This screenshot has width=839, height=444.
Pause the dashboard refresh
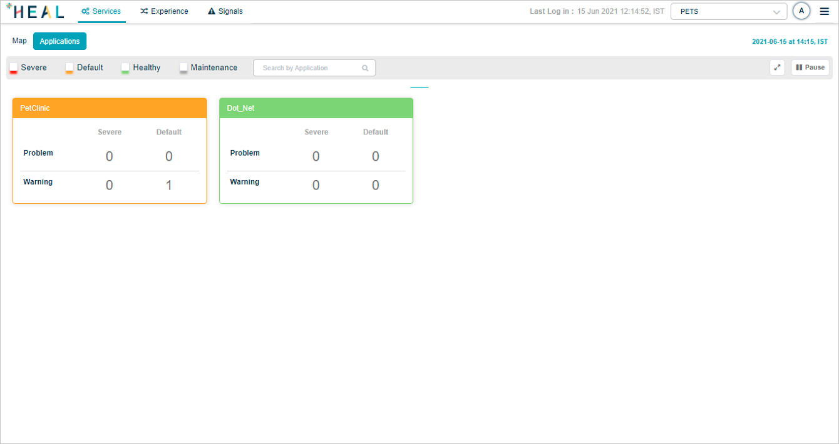[x=810, y=68]
